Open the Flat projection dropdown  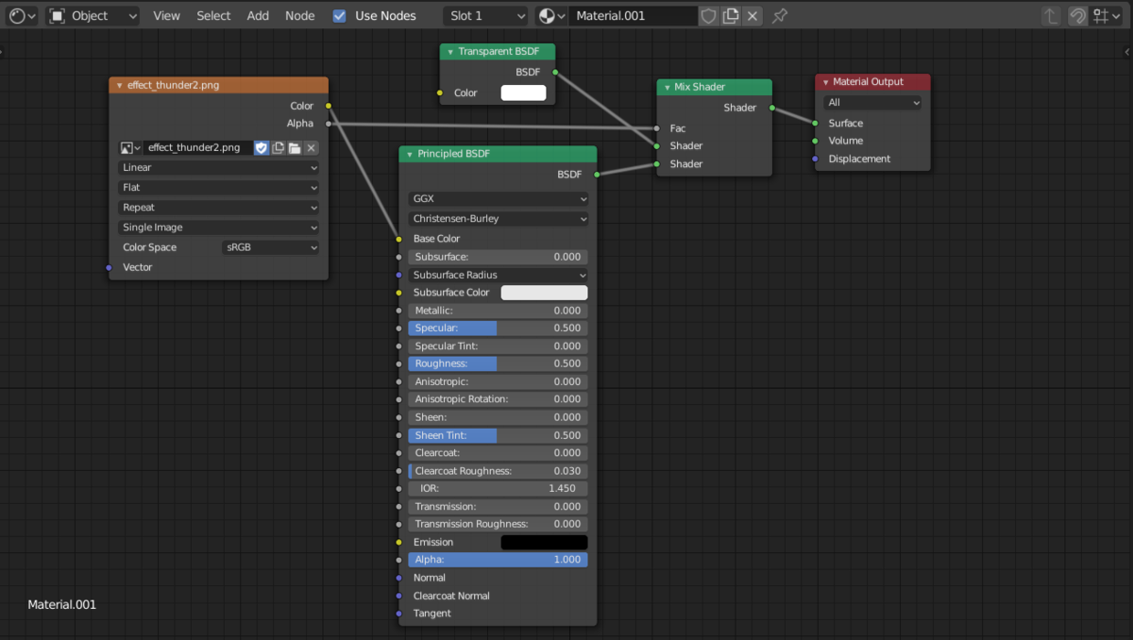tap(219, 187)
